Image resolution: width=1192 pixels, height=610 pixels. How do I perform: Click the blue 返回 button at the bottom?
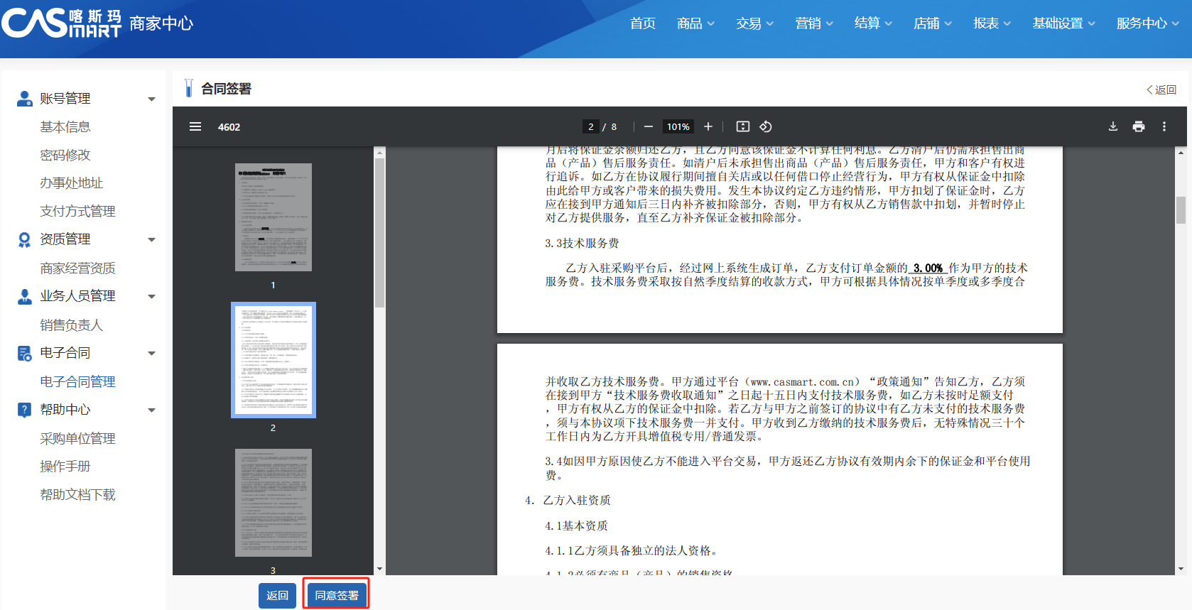277,595
